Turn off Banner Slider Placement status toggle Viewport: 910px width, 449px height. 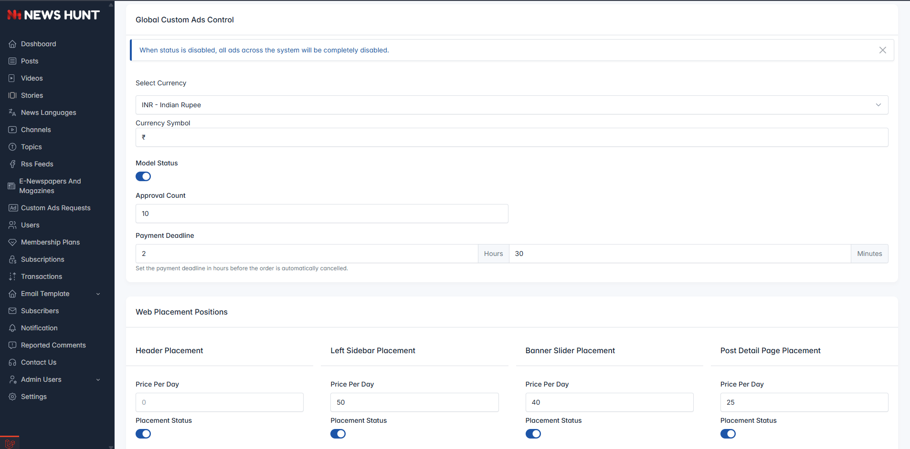pyautogui.click(x=533, y=434)
